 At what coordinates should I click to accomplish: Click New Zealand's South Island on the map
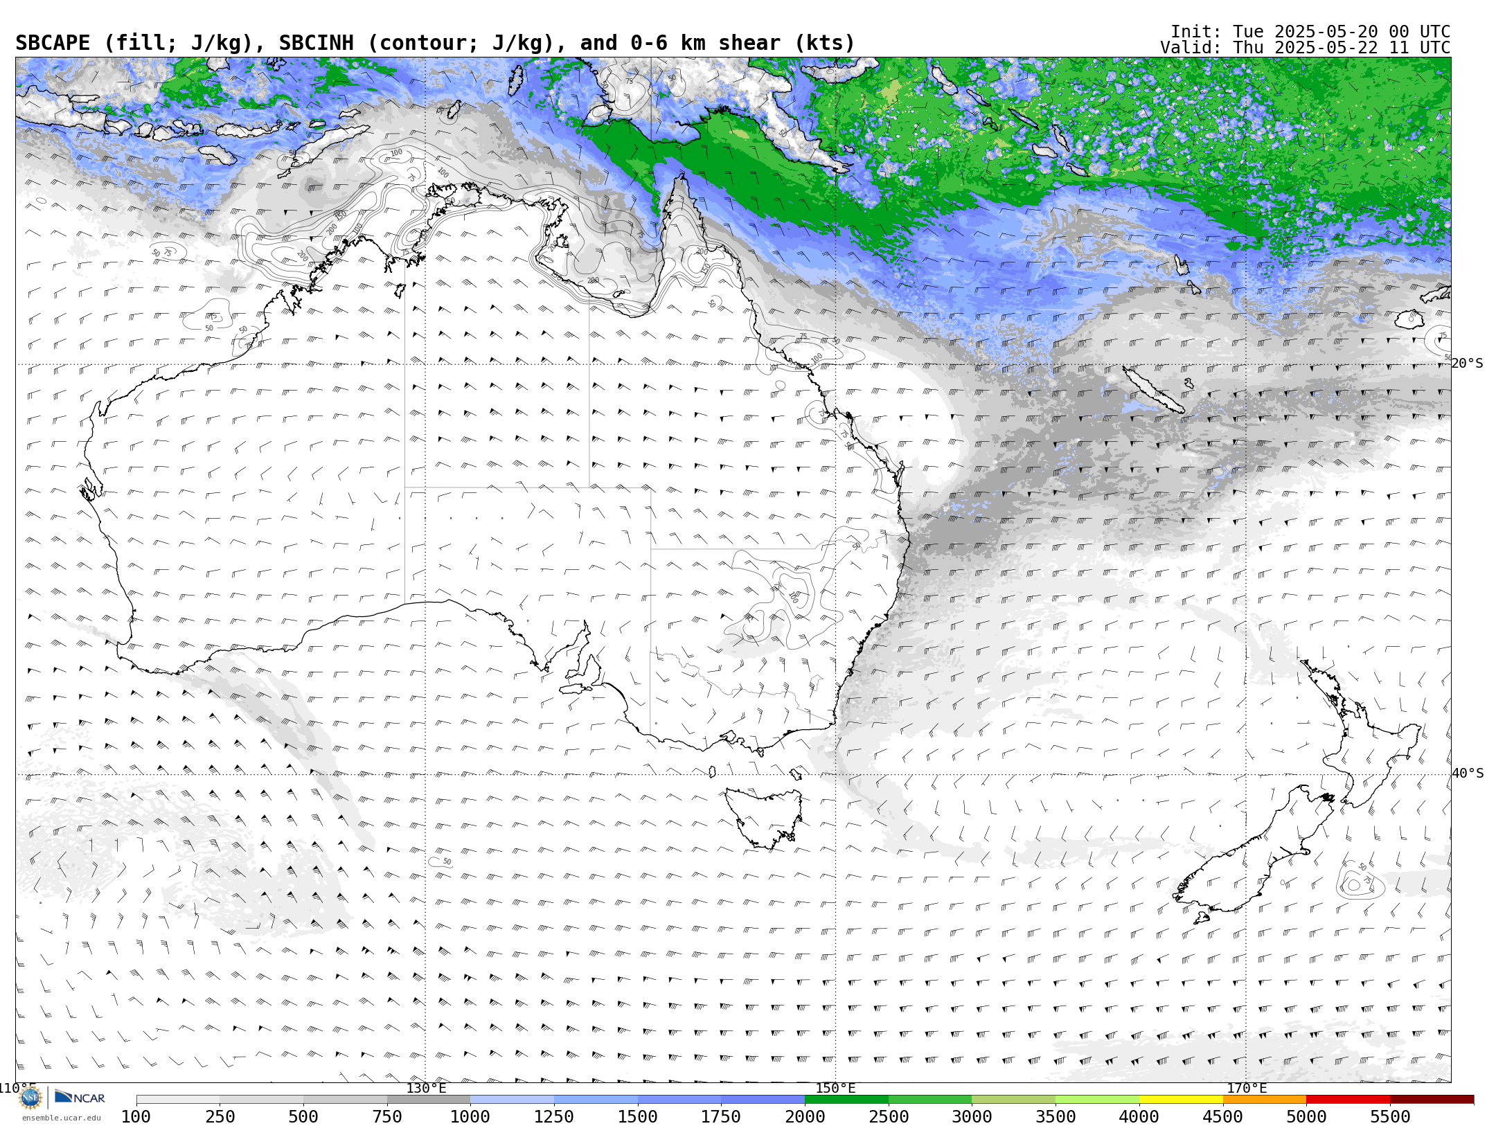click(1254, 853)
